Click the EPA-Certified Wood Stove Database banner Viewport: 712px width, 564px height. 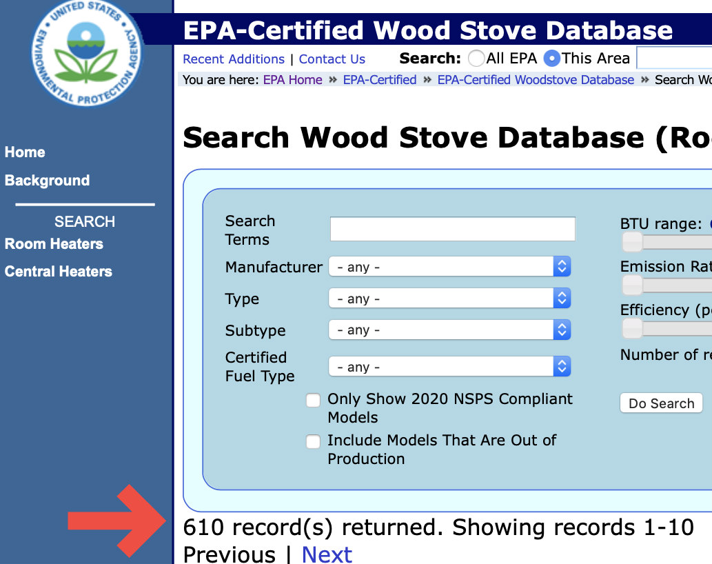pyautogui.click(x=427, y=30)
